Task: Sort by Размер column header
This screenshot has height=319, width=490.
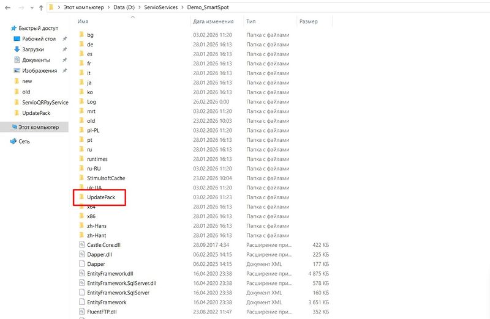Action: (308, 21)
